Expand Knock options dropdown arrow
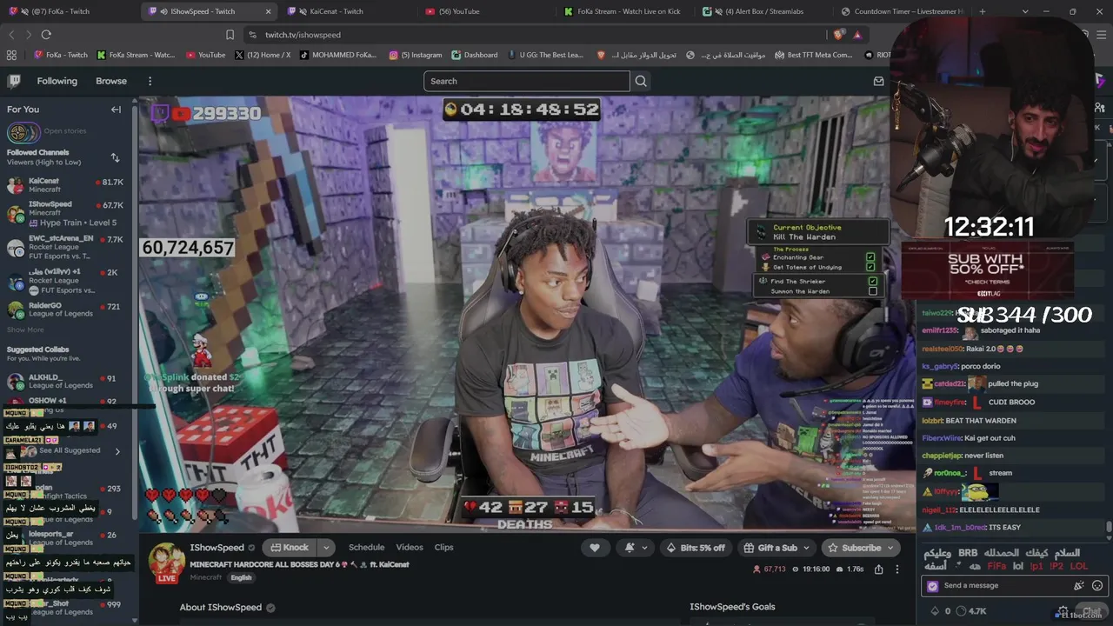 click(326, 548)
